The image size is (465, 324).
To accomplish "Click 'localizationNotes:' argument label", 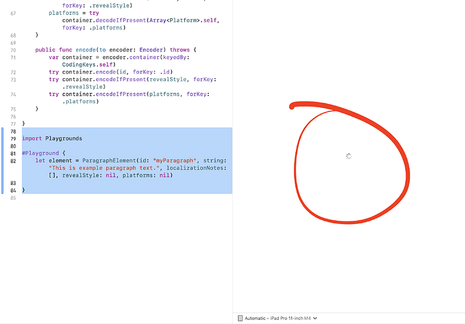I will click(x=196, y=168).
